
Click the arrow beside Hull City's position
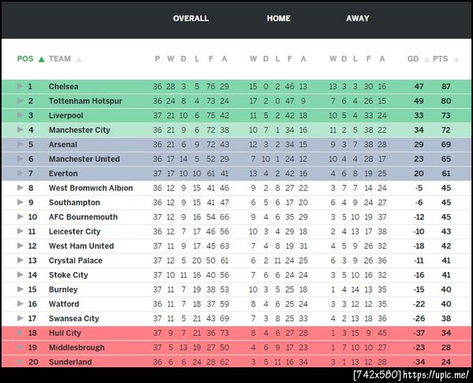coord(20,333)
